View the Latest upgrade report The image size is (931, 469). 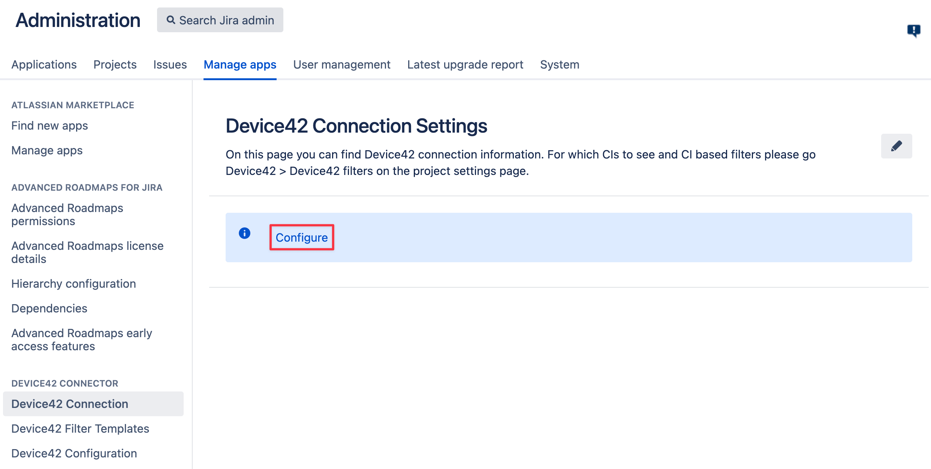(x=465, y=64)
